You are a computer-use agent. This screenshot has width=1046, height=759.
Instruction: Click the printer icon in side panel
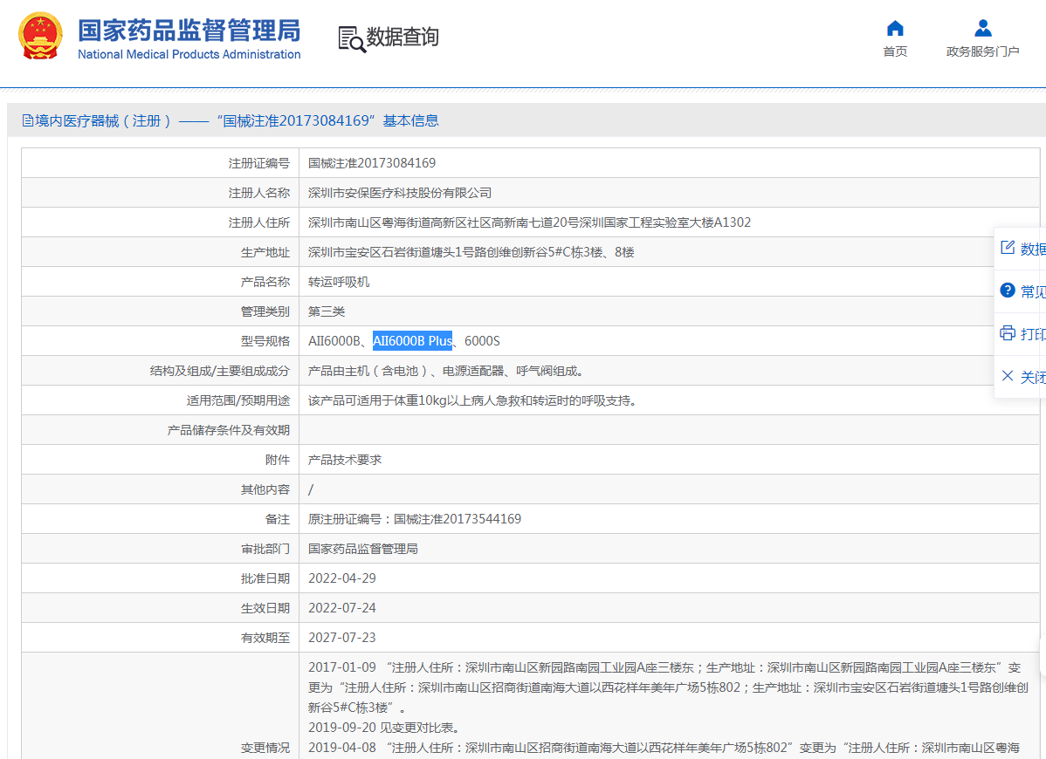point(1008,333)
